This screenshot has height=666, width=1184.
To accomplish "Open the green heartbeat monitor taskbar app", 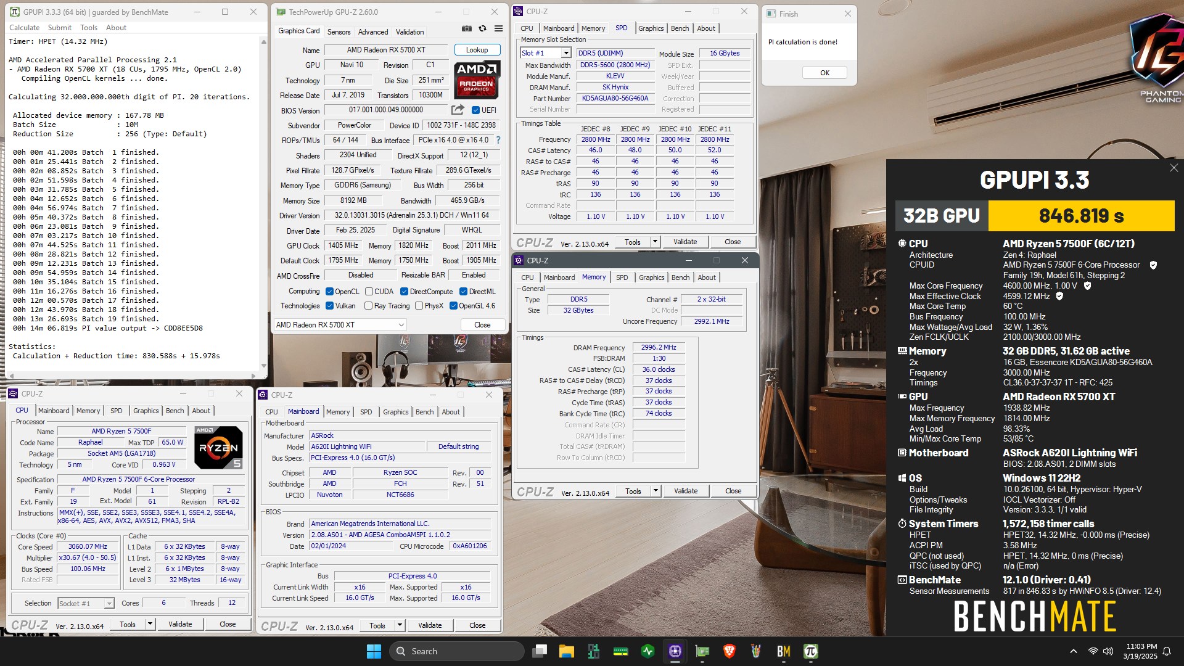I will click(x=648, y=651).
